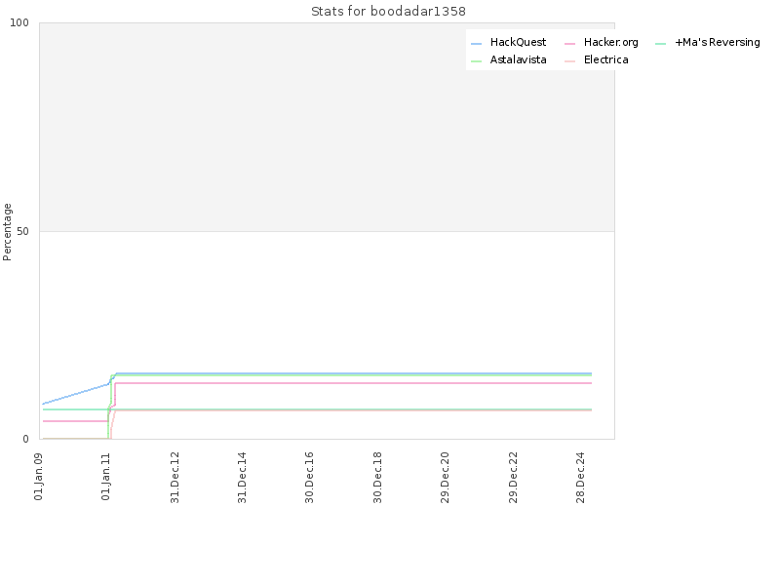Click the pink Hacker.org legend color marker
This screenshot has height=585, width=780.
click(x=570, y=44)
